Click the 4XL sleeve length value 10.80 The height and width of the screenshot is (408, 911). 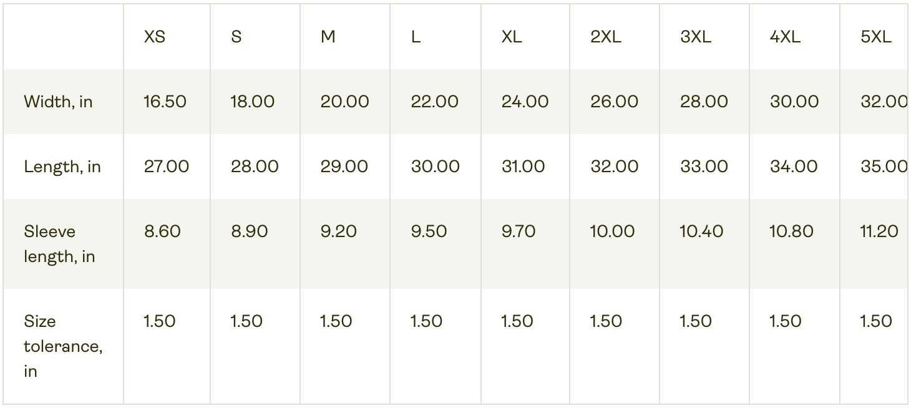791,231
